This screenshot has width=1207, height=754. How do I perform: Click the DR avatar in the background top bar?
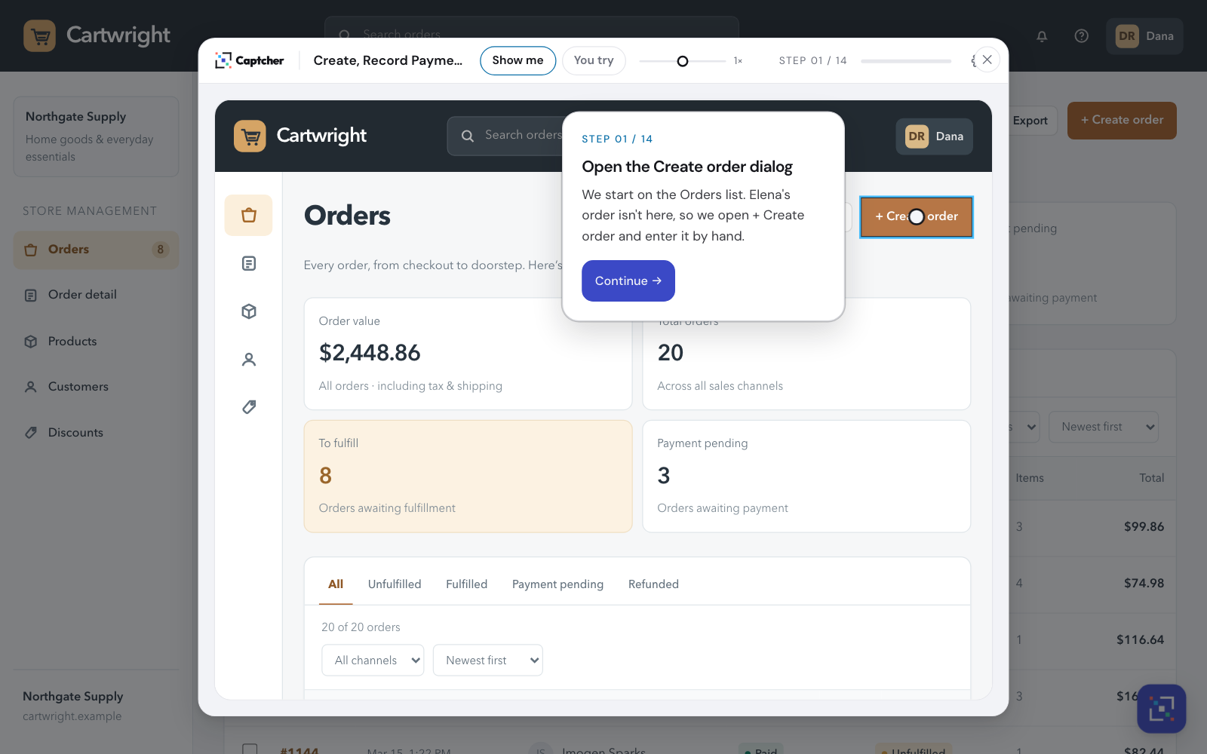pos(1127,36)
